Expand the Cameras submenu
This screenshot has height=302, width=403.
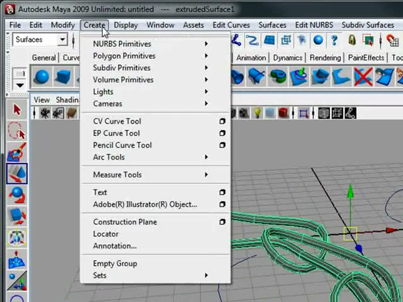click(156, 104)
